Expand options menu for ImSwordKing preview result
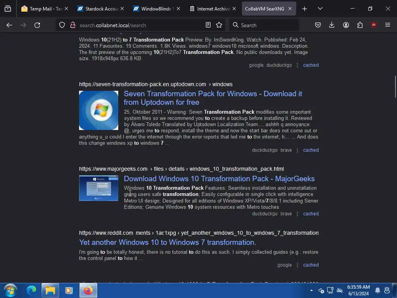397x298 pixels. tap(297, 65)
